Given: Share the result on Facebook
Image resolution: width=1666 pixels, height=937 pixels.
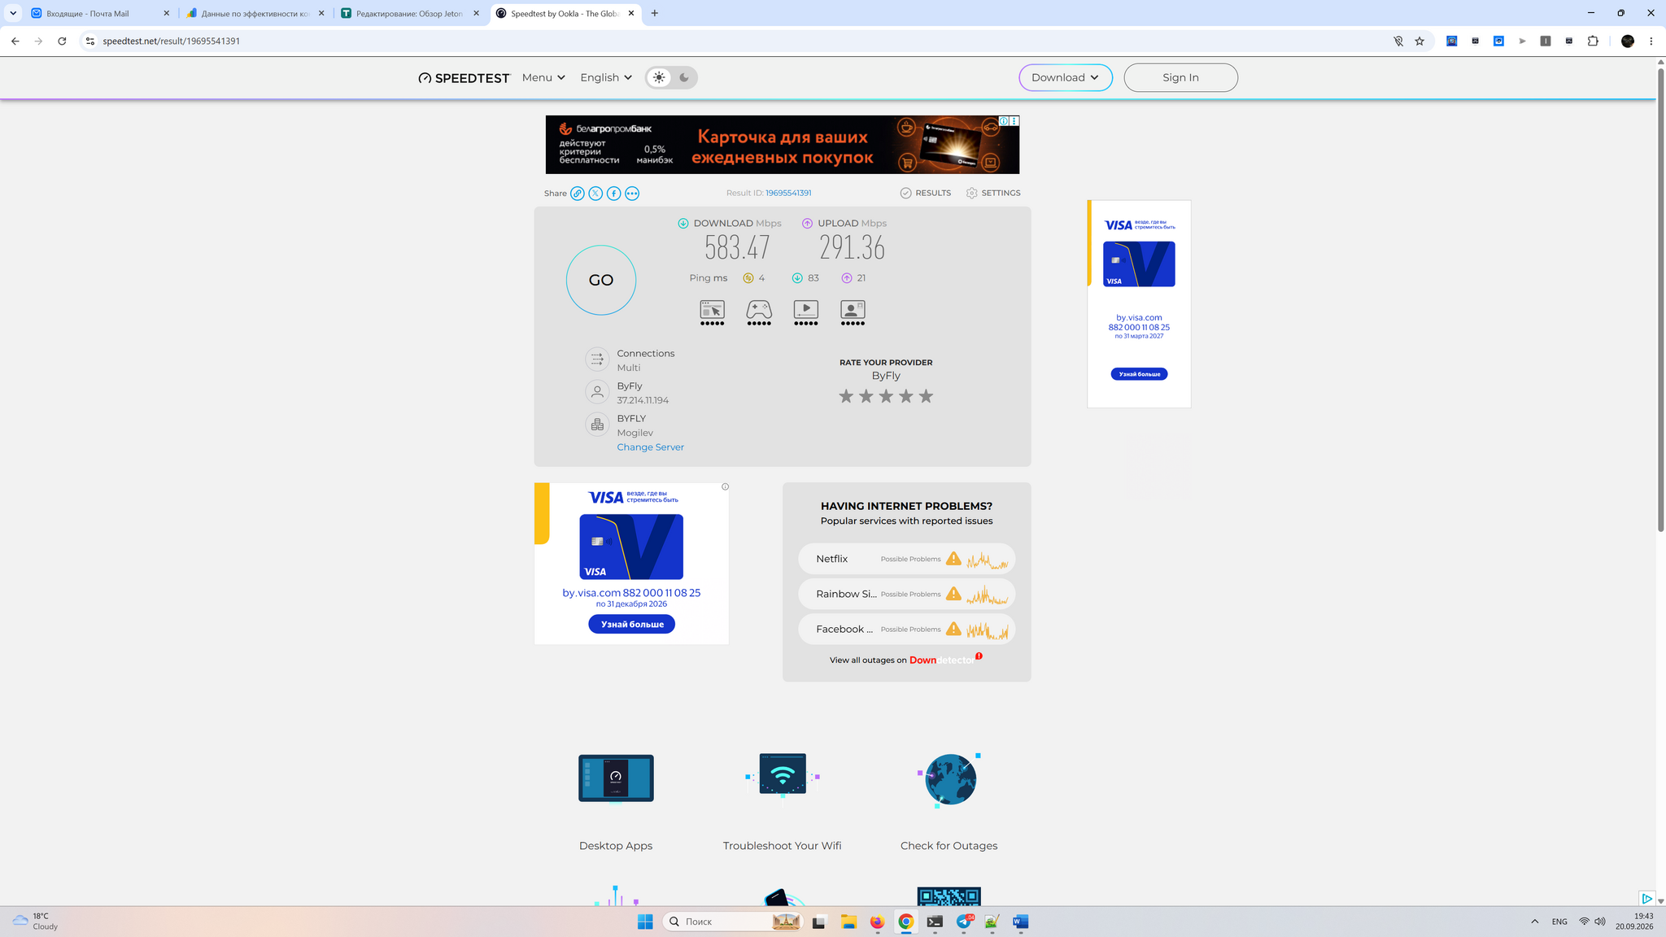Looking at the screenshot, I should point(614,194).
